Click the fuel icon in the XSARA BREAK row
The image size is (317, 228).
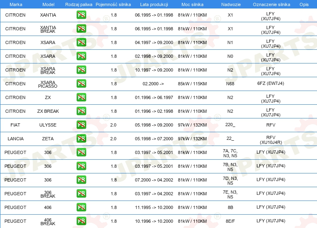pos(81,70)
